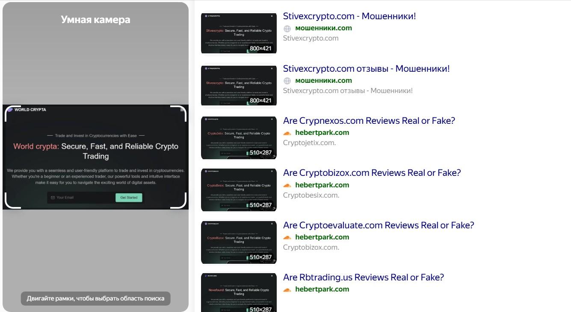Click the top-left crop frame corner handle
This screenshot has height=312, width=571.
point(6,108)
